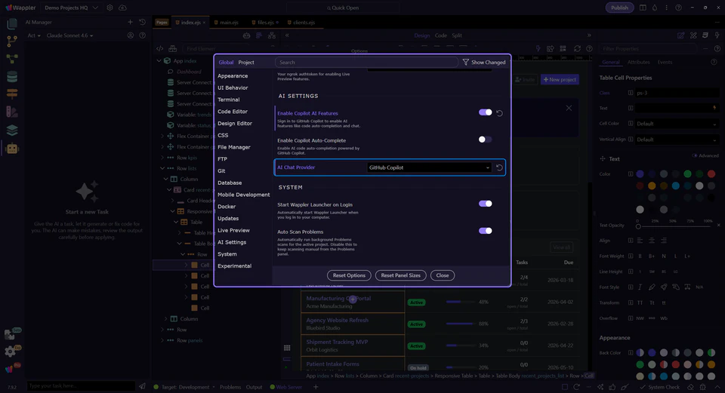The height and width of the screenshot is (393, 725).
Task: Open Attributes properties tab
Action: tap(638, 63)
